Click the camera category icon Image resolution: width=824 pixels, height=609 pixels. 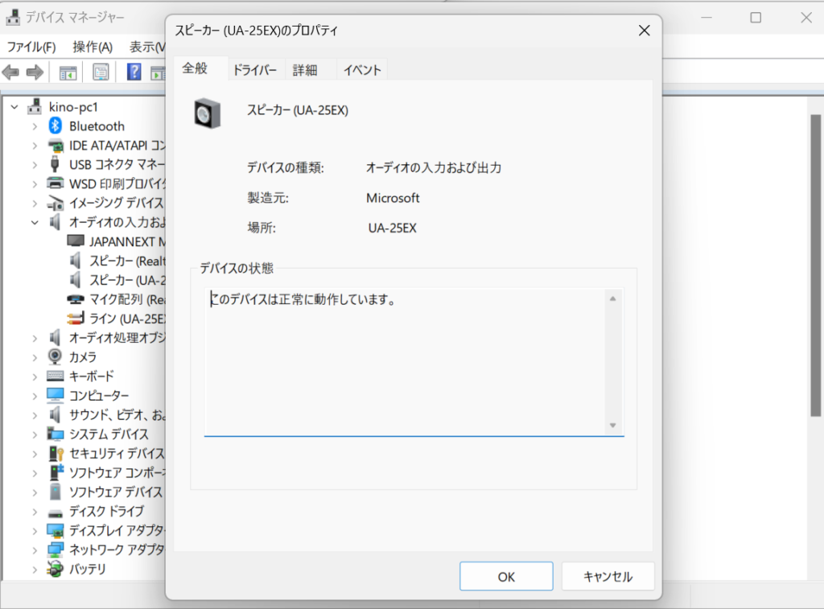tap(55, 356)
